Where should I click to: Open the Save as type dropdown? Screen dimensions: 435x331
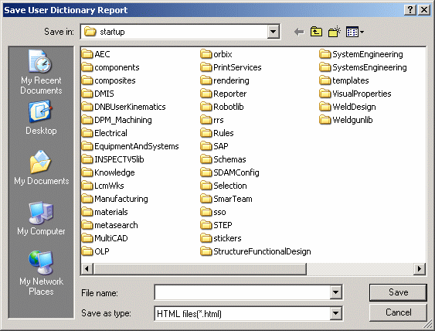(x=335, y=313)
